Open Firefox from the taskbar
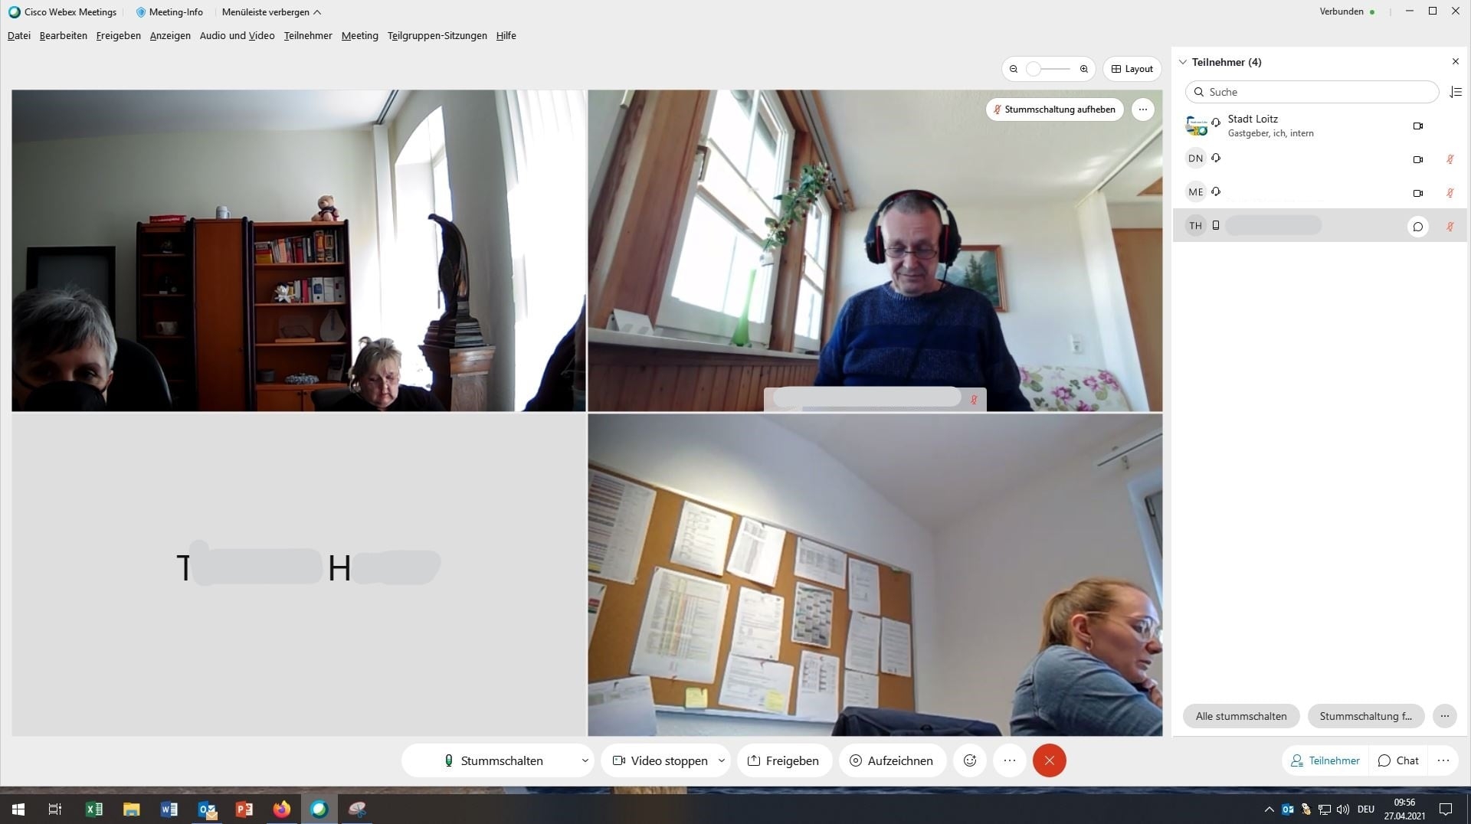 pos(281,809)
